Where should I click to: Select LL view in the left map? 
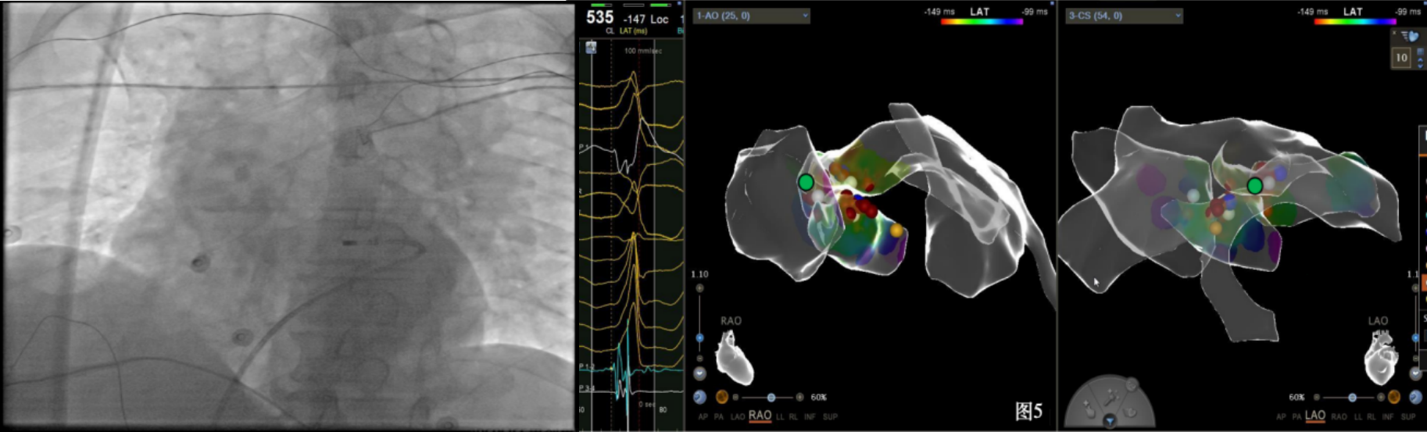[779, 417]
